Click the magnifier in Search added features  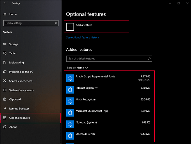coord(149,59)
